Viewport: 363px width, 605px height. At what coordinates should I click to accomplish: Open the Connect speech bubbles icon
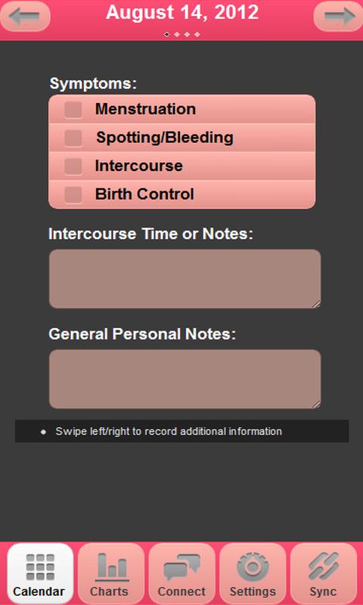click(181, 567)
